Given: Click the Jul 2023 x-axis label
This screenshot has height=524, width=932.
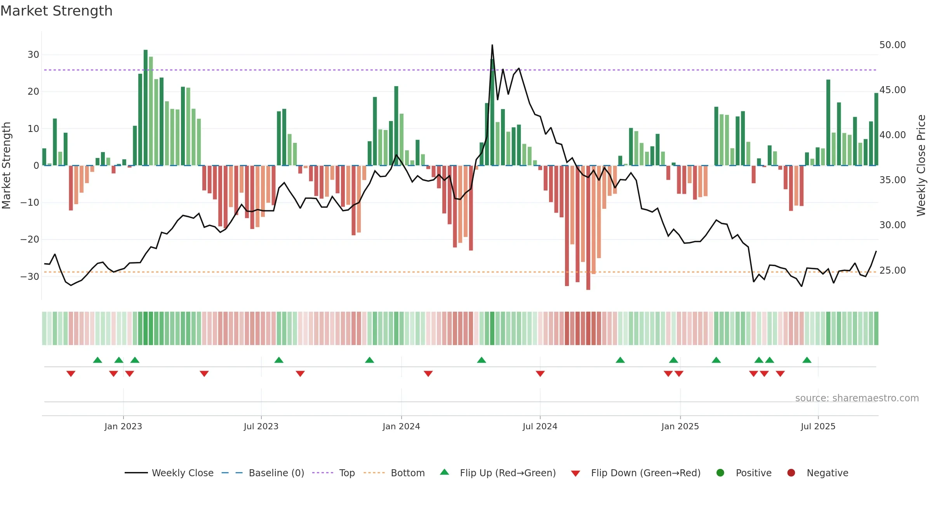Looking at the screenshot, I should (261, 426).
